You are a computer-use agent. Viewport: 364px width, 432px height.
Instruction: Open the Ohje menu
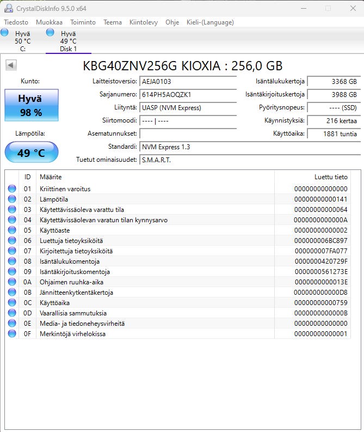click(x=172, y=22)
